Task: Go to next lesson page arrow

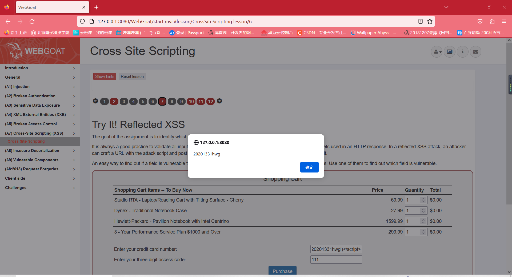Action: pos(219,101)
